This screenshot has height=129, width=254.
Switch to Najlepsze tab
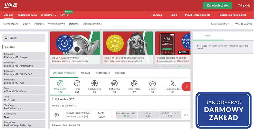click(120, 73)
